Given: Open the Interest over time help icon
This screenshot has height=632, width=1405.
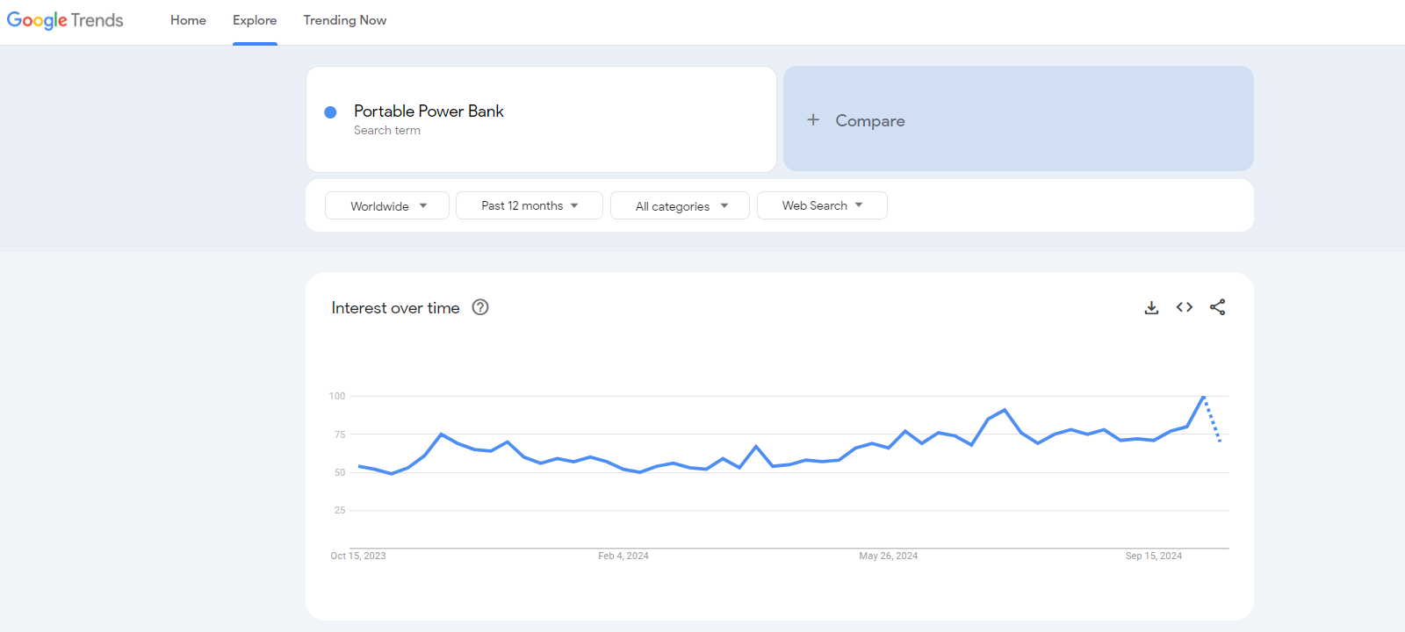Looking at the screenshot, I should coord(480,307).
